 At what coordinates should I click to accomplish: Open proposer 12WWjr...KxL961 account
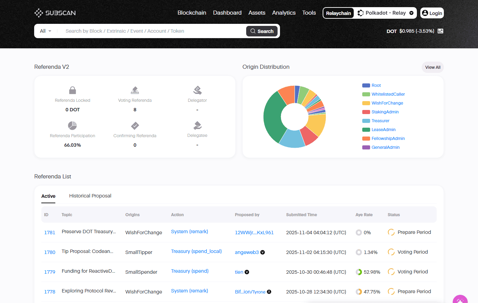254,233
